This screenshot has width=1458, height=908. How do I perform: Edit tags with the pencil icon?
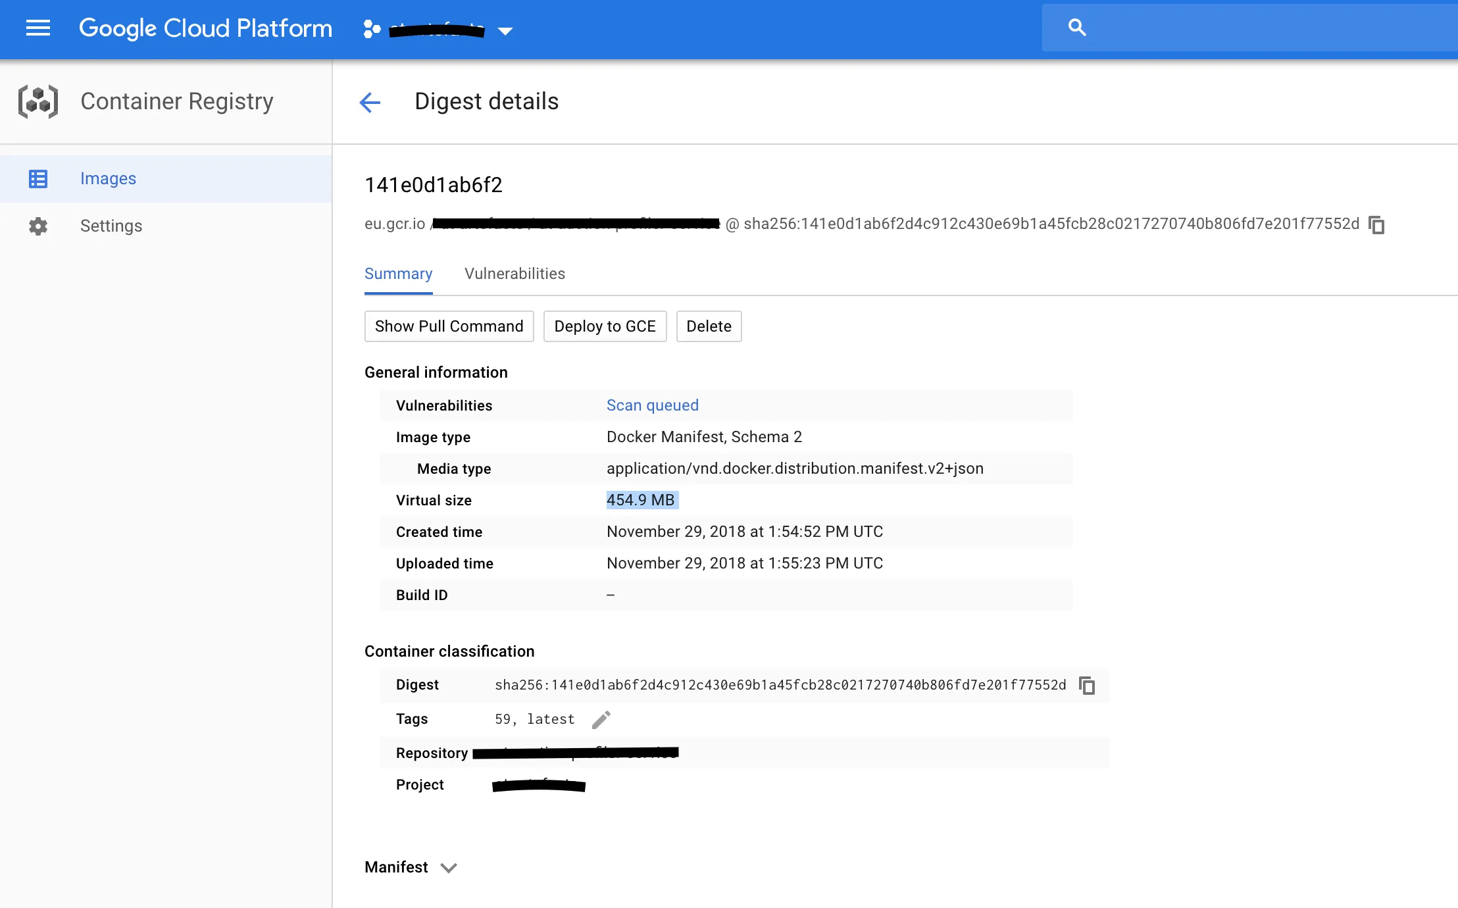(x=601, y=720)
